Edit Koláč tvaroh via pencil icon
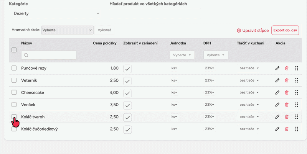 [x=277, y=117]
